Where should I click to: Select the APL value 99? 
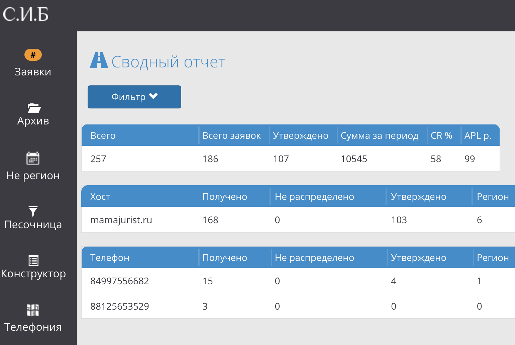pyautogui.click(x=470, y=159)
